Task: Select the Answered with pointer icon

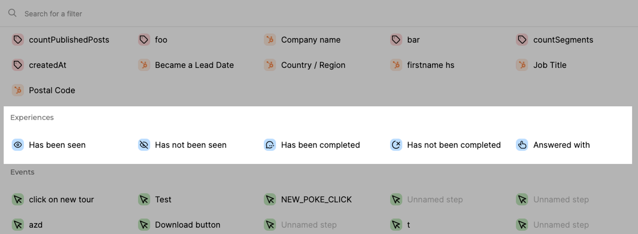Action: pos(522,145)
